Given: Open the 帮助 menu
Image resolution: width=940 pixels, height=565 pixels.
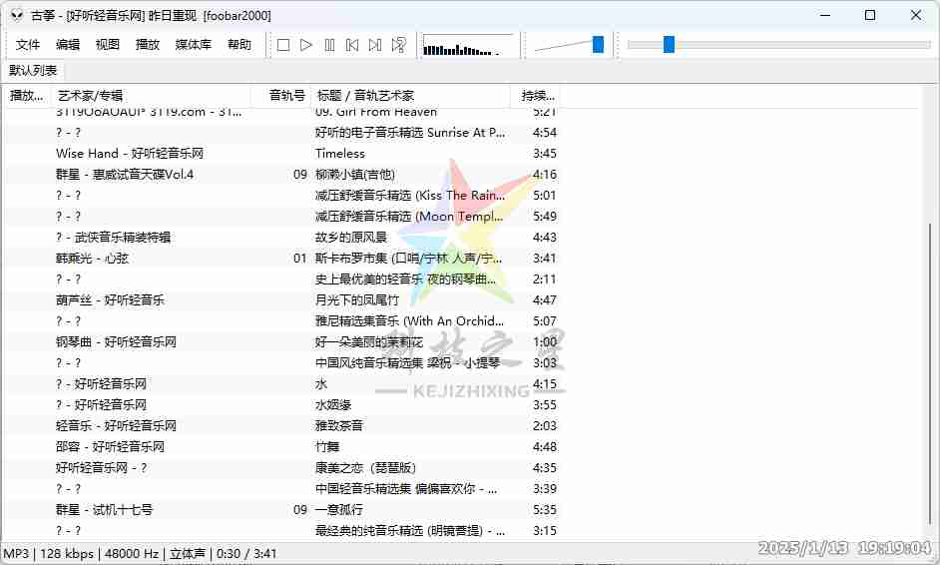Looking at the screenshot, I should click(x=239, y=45).
